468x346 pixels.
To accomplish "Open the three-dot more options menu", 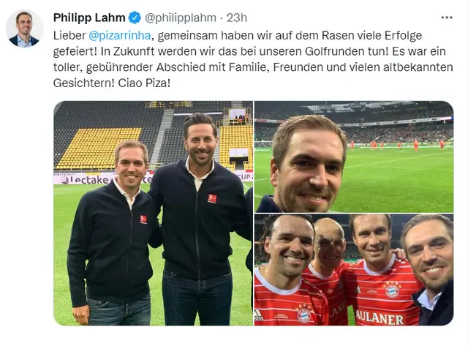I will [x=447, y=18].
